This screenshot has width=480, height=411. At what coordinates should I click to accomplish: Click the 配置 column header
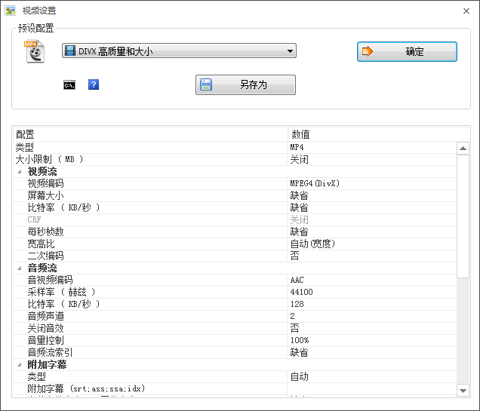tap(150, 134)
